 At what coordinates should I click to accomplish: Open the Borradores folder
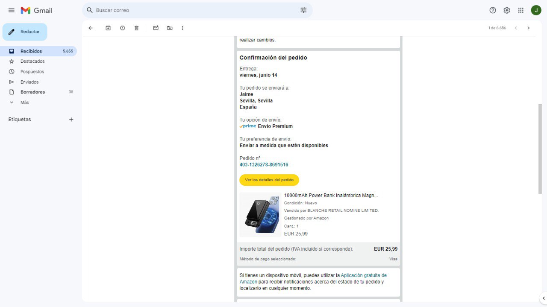(x=32, y=92)
